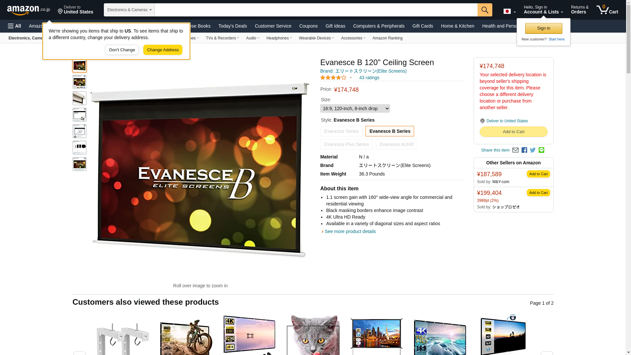631x355 pixels.
Task: Go to Amazon.co.jp home logo
Action: 29,10
